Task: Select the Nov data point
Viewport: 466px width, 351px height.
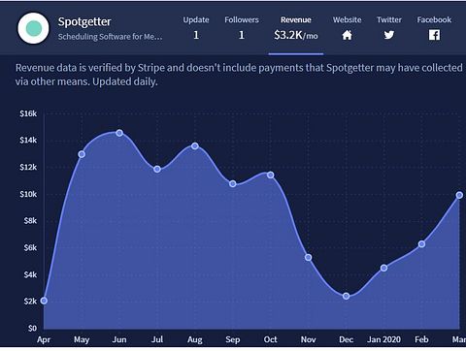Action: point(309,257)
